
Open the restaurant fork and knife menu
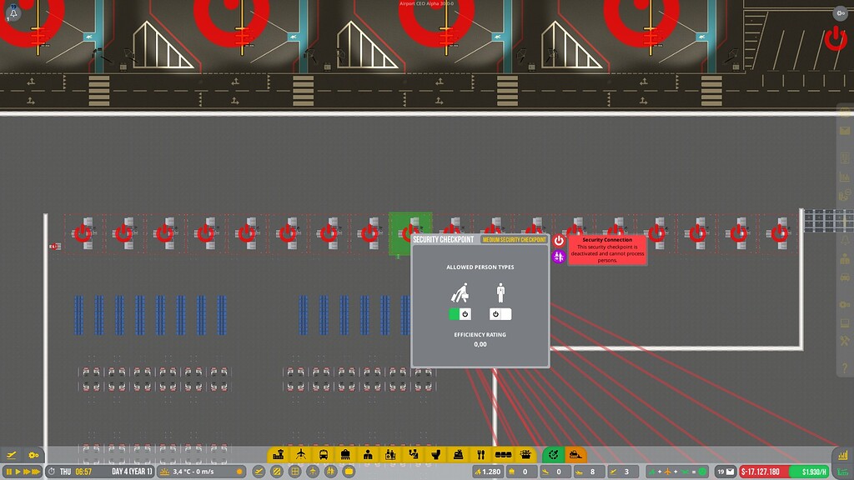click(x=480, y=454)
